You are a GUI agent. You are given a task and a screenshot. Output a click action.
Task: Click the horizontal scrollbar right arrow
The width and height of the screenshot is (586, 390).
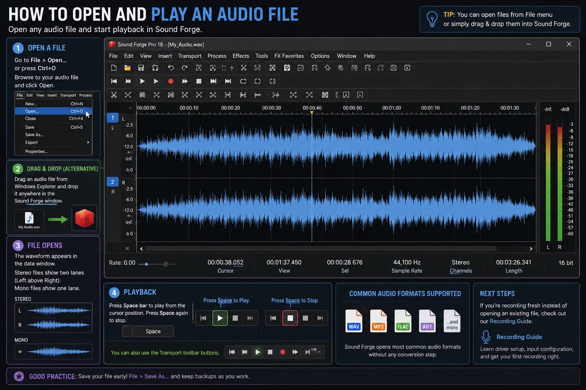coord(531,249)
